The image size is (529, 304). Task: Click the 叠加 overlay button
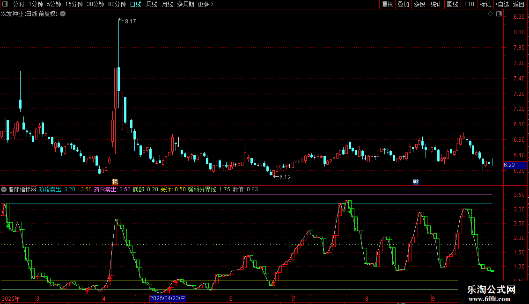coord(403,4)
